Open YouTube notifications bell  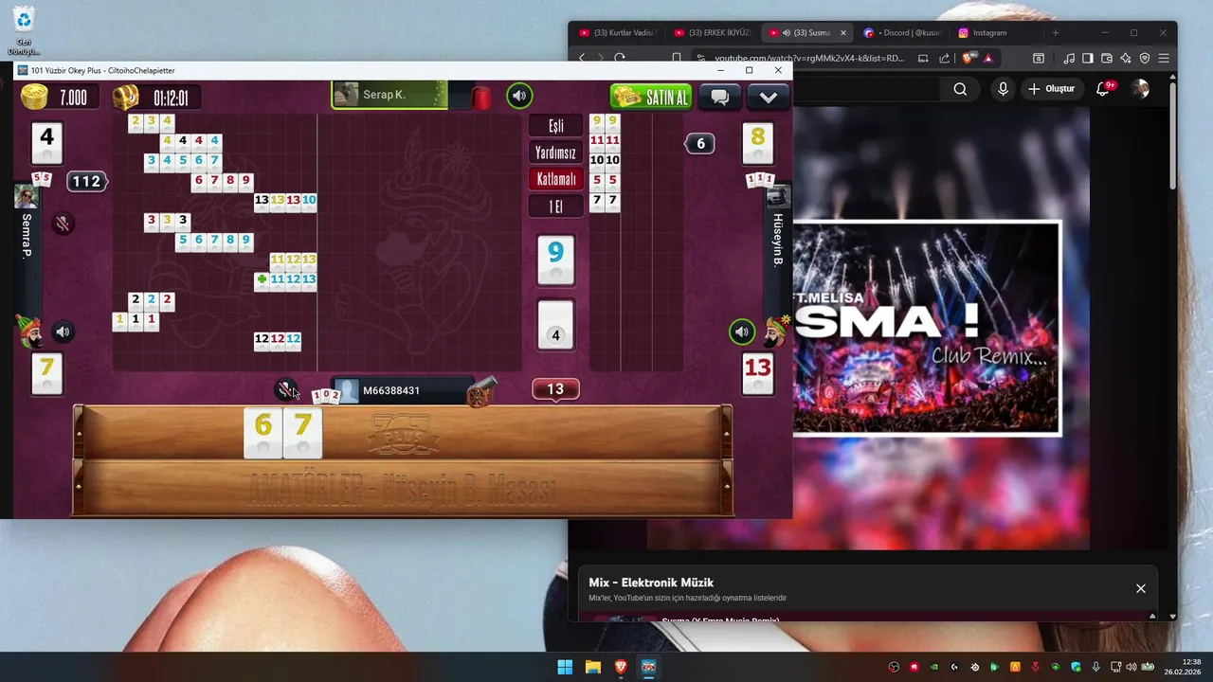pos(1104,89)
